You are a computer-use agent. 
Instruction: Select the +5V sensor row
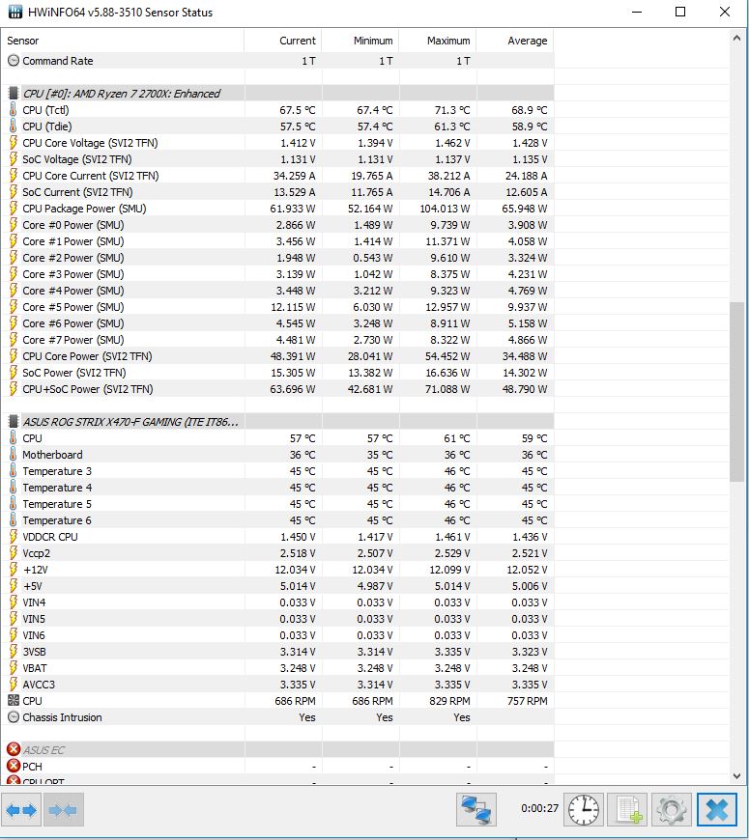click(x=277, y=586)
